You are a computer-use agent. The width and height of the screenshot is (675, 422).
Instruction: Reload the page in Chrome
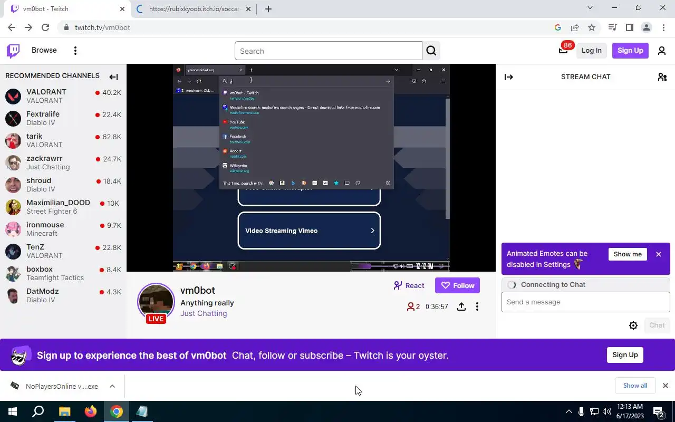click(45, 27)
